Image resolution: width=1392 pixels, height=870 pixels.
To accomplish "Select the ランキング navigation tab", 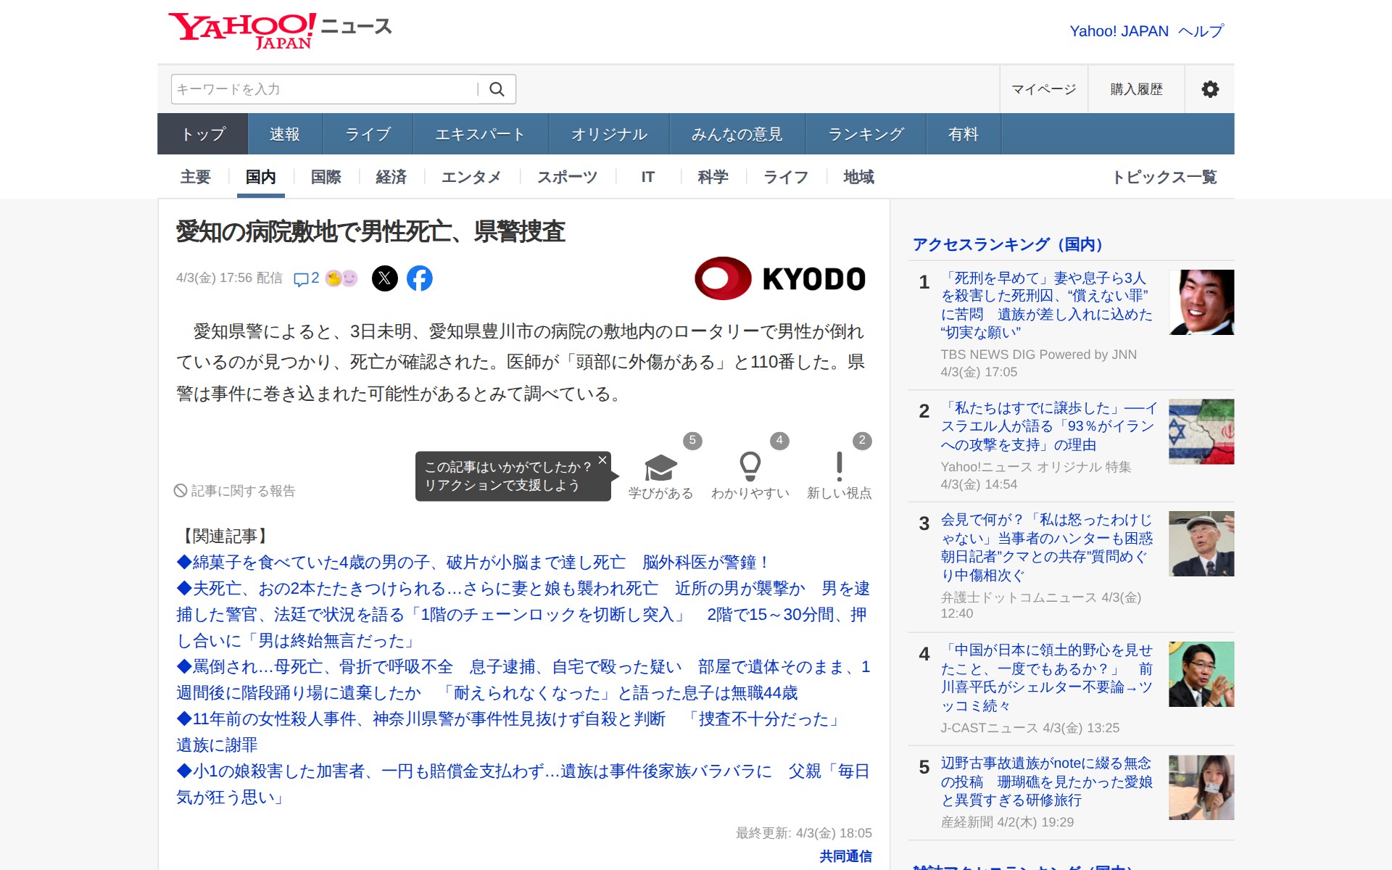I will (865, 134).
